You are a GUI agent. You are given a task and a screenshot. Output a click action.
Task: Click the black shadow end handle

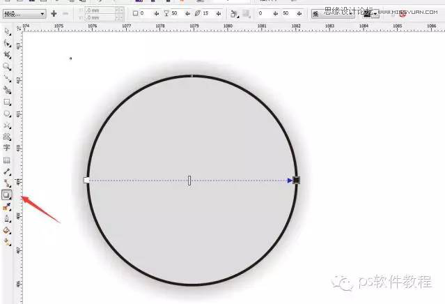[x=296, y=180]
